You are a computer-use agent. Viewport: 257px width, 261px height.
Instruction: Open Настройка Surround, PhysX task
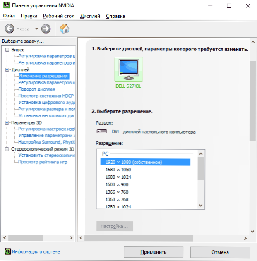tap(47, 142)
